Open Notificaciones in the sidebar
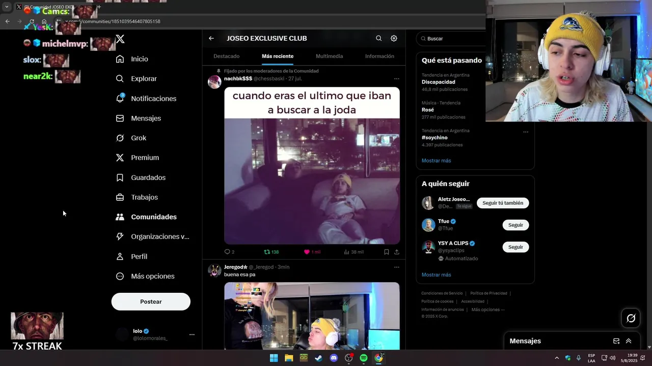This screenshot has height=366, width=652. (x=146, y=99)
